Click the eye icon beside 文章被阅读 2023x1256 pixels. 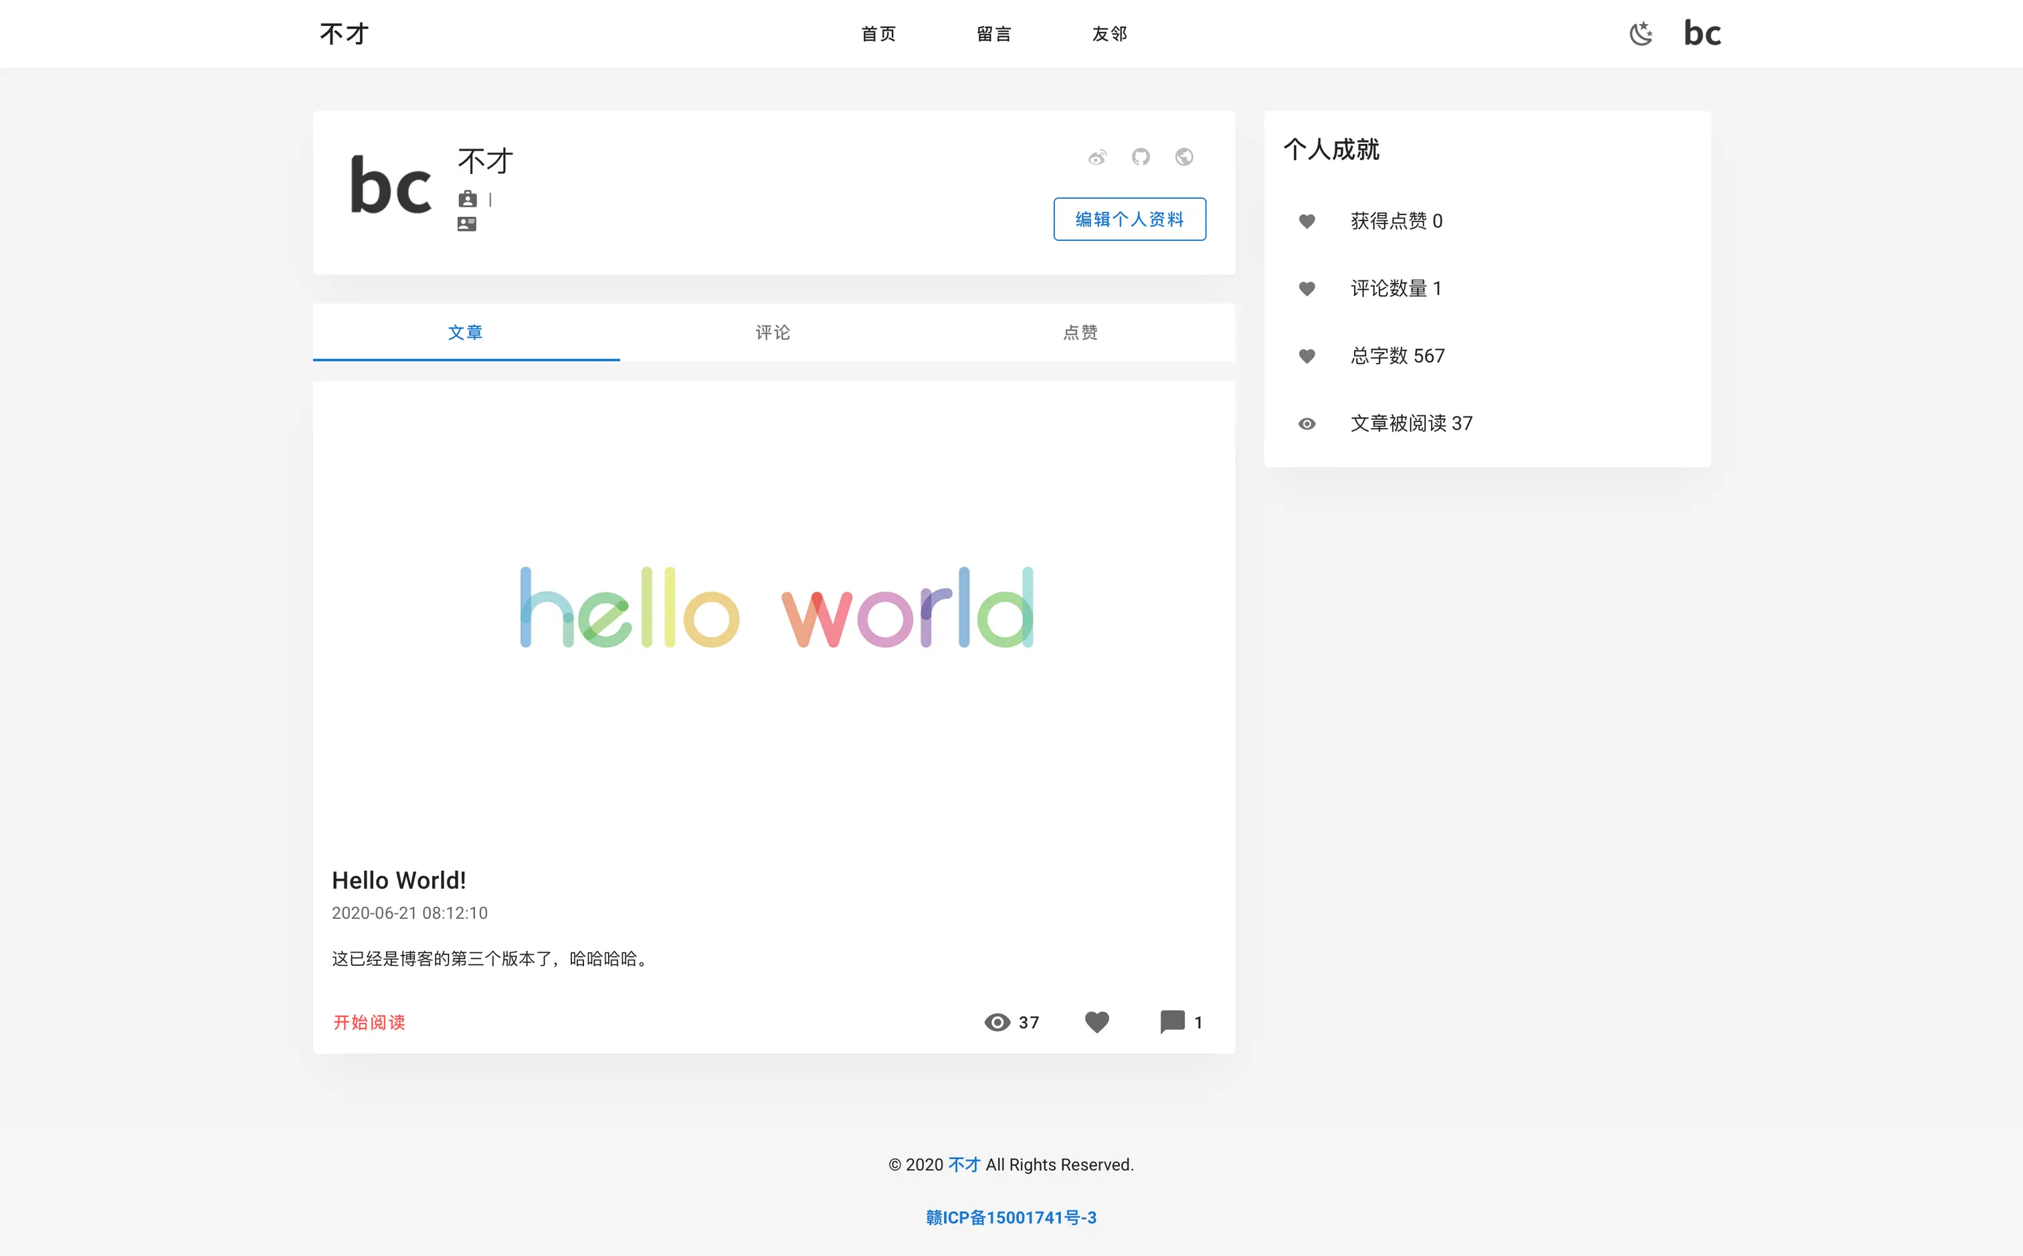(1307, 424)
